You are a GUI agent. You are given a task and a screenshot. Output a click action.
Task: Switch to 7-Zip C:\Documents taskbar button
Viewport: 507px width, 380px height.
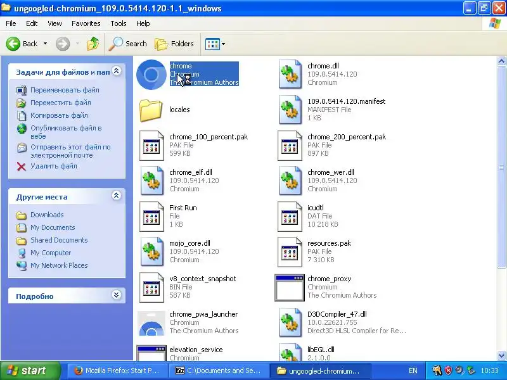click(218, 370)
